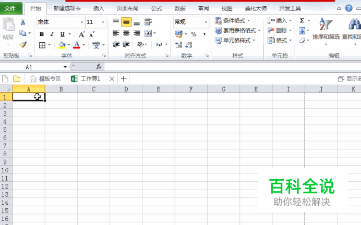The image size is (361, 225).
Task: Align text left
Action: (x=116, y=33)
